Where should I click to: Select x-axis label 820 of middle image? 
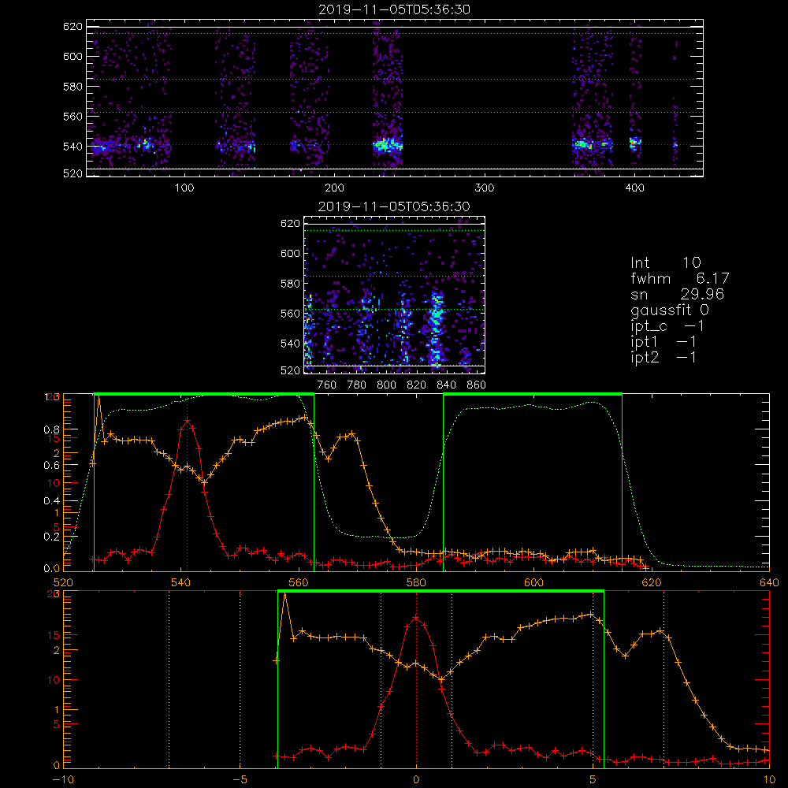[417, 385]
